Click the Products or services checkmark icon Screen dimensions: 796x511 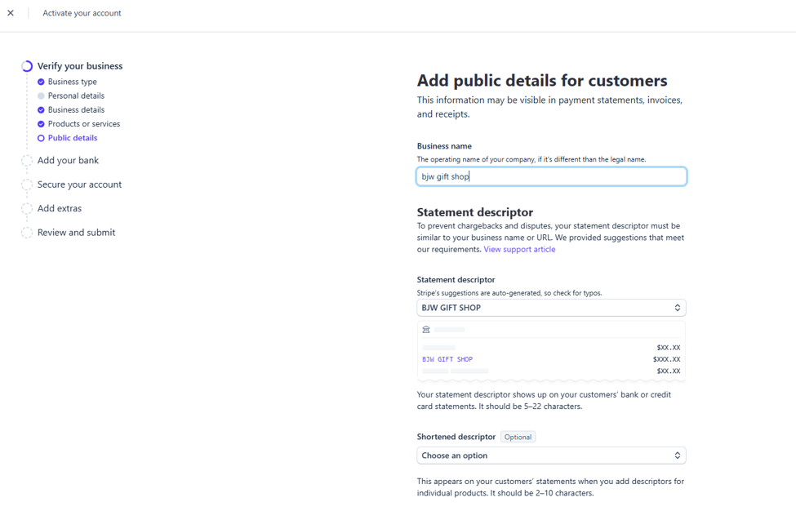pyautogui.click(x=41, y=124)
